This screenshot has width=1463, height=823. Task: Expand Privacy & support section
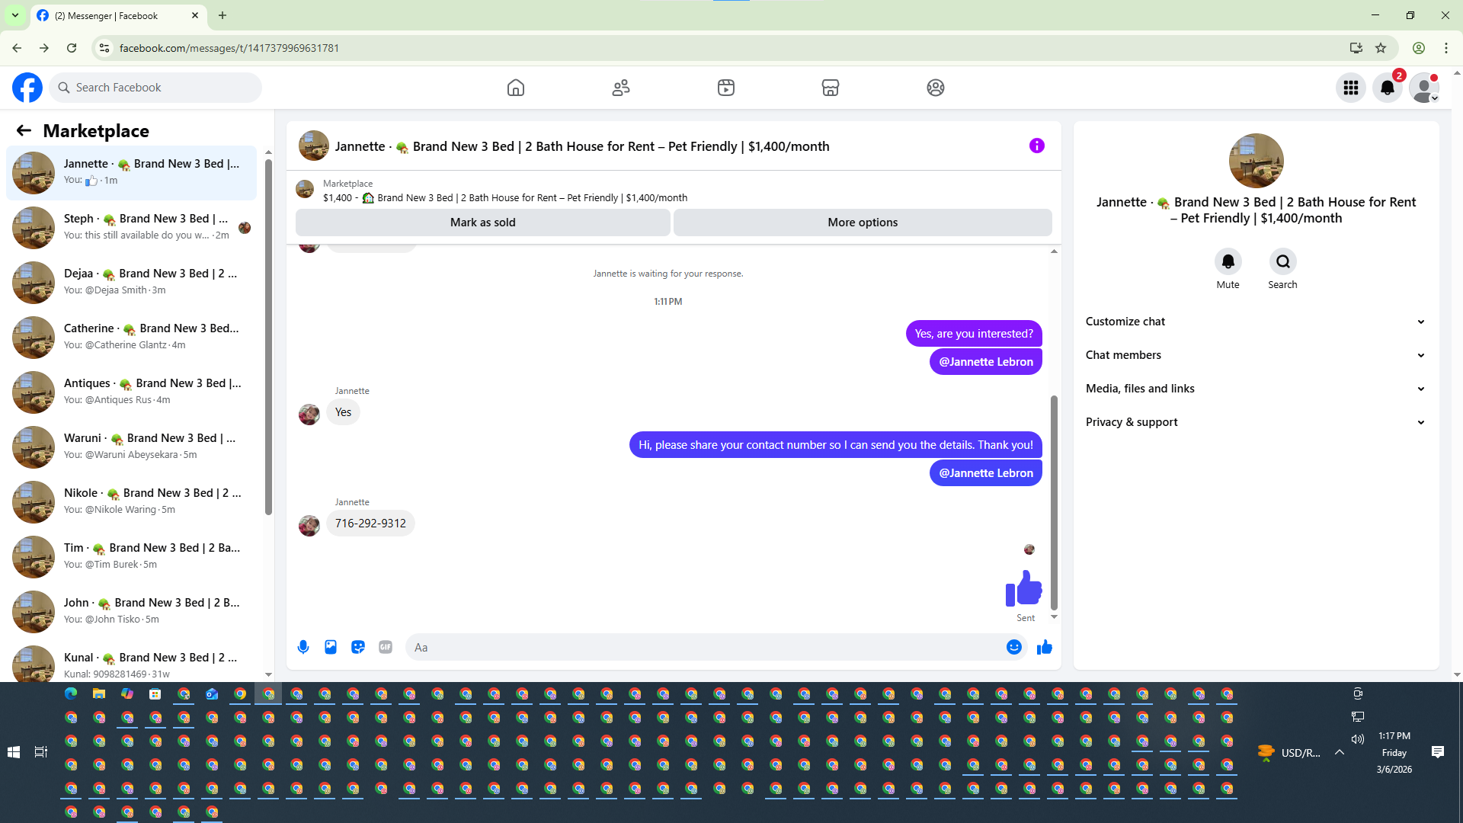pyautogui.click(x=1255, y=422)
